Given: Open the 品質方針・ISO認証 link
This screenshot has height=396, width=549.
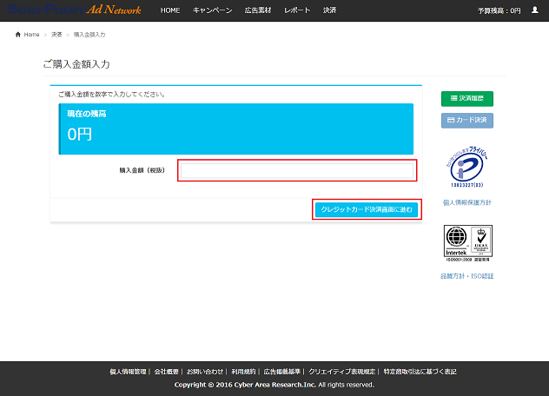Looking at the screenshot, I should [467, 276].
